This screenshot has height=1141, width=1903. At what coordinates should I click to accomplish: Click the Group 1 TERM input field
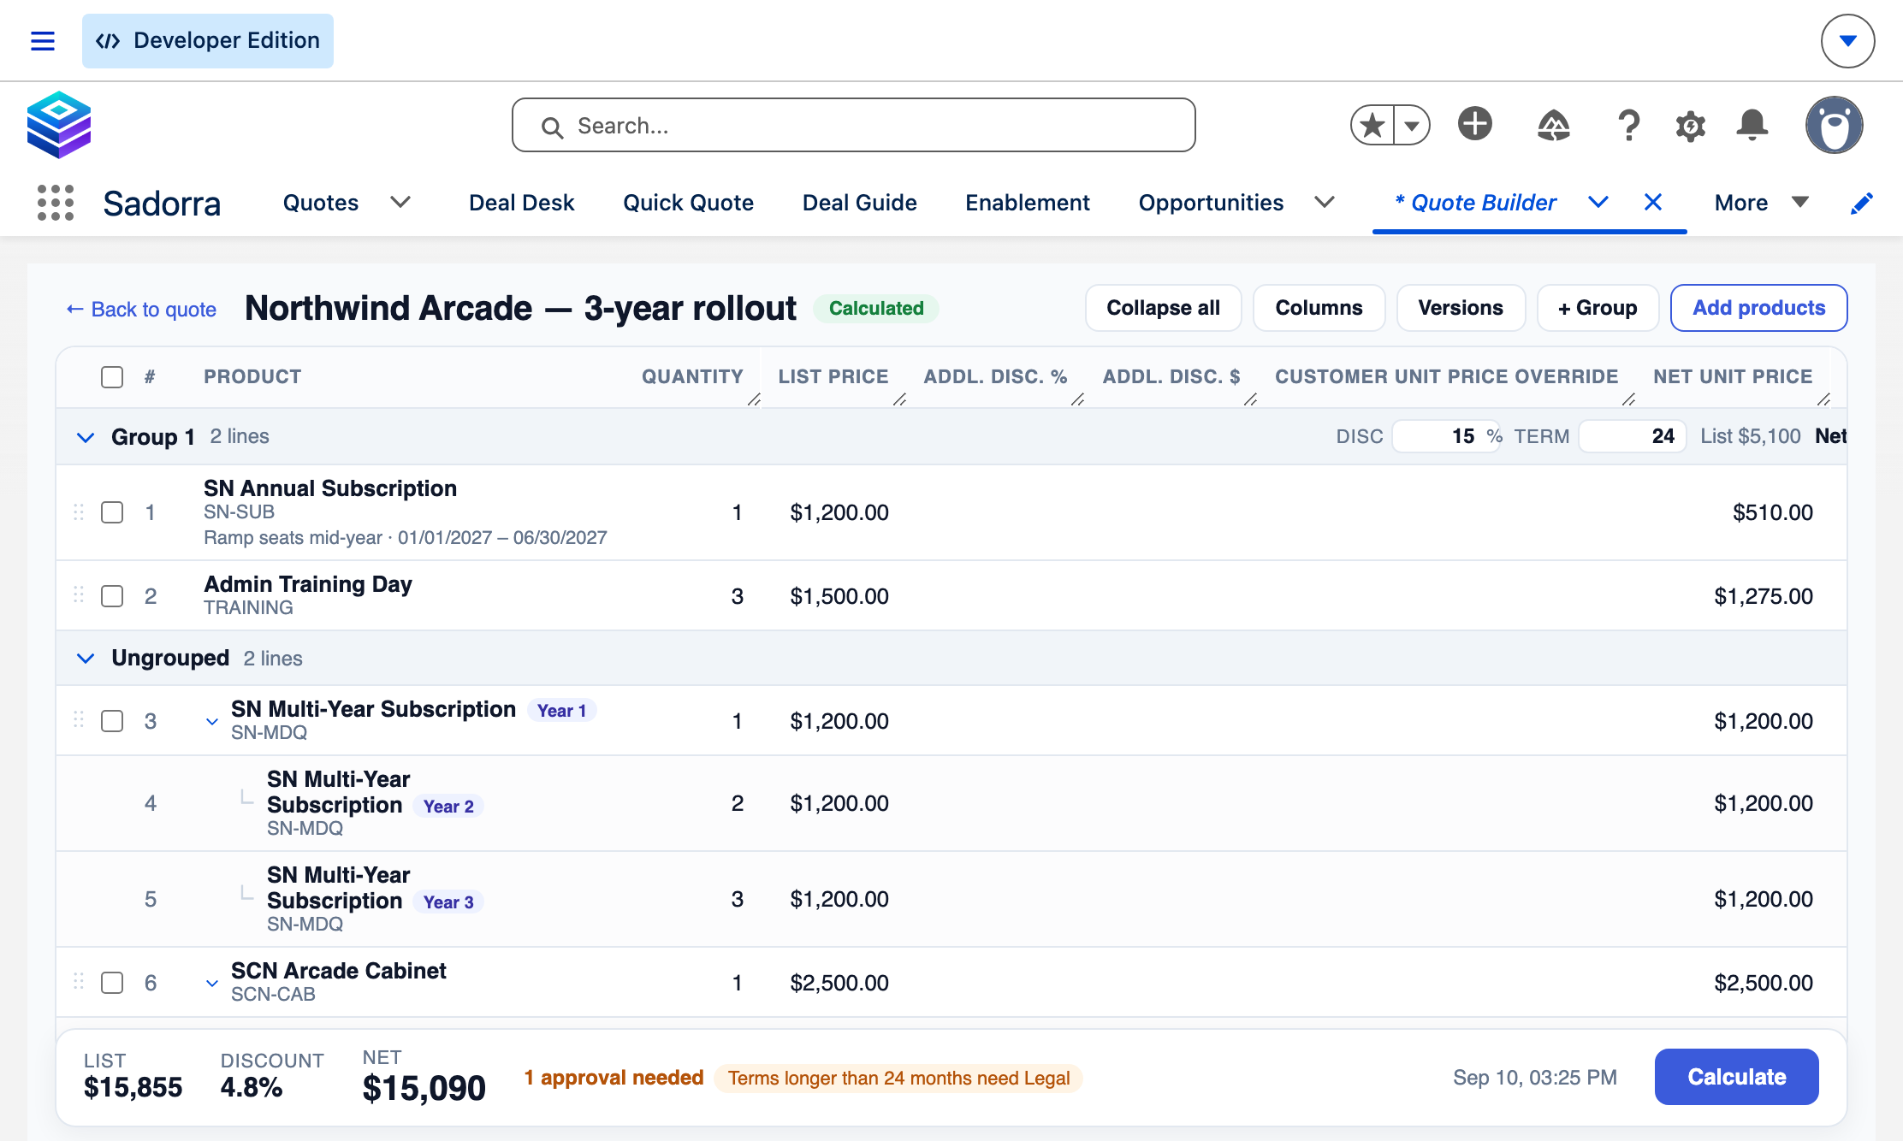click(1632, 436)
